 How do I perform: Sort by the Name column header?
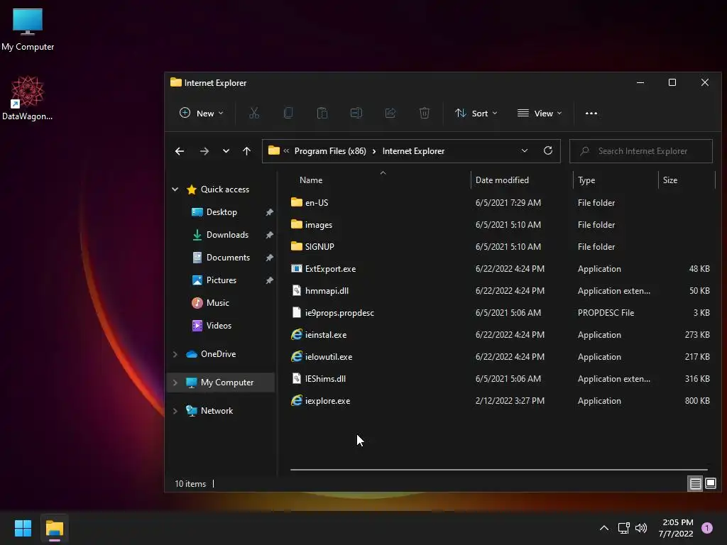click(311, 180)
